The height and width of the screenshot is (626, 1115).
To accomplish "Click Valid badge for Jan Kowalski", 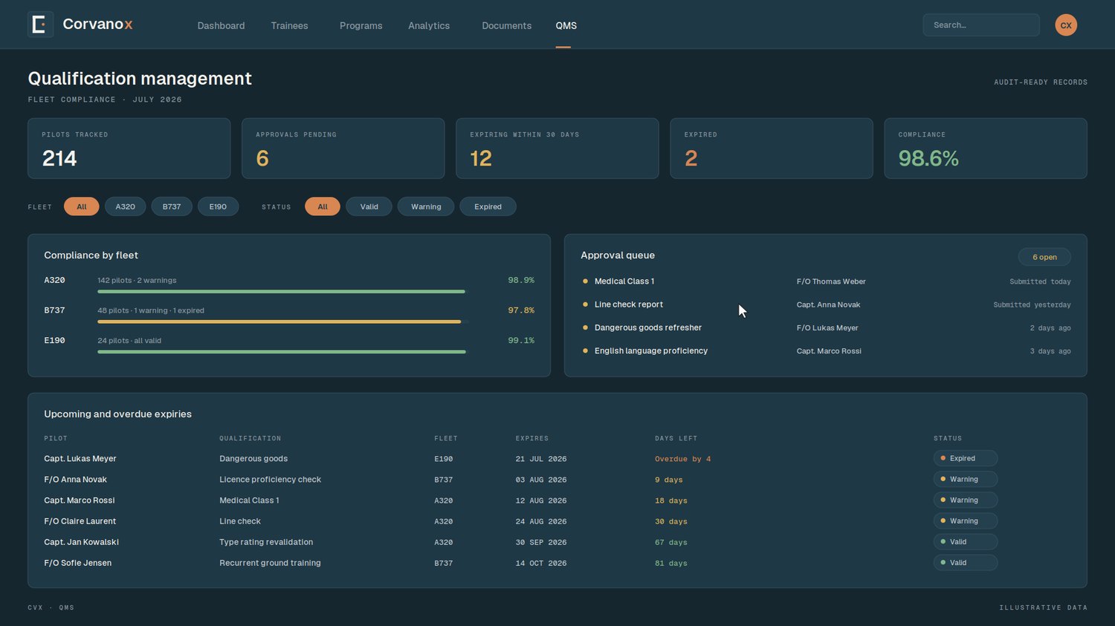I will pyautogui.click(x=965, y=541).
